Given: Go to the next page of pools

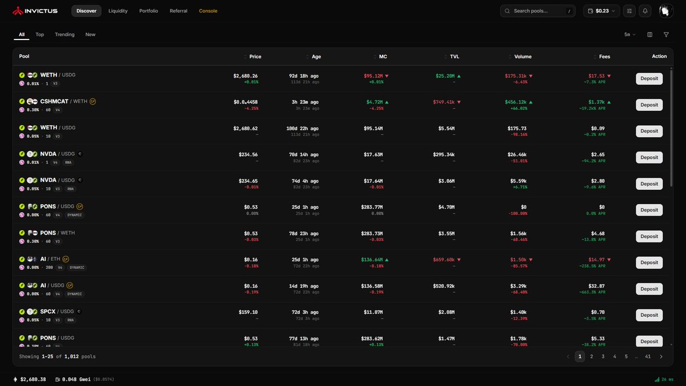Looking at the screenshot, I should click(x=661, y=356).
